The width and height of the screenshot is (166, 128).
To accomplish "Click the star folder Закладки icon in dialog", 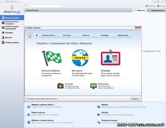I will [x=60, y=86].
